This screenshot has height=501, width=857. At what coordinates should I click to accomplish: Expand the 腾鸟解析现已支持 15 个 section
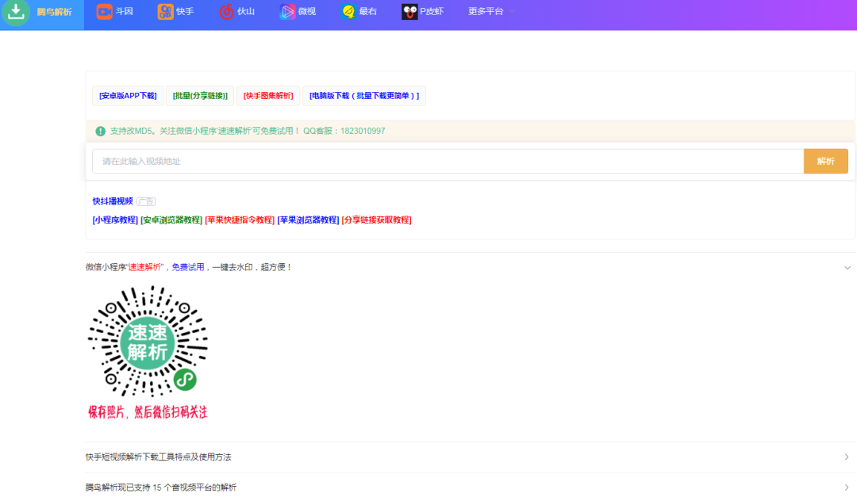tap(470, 488)
